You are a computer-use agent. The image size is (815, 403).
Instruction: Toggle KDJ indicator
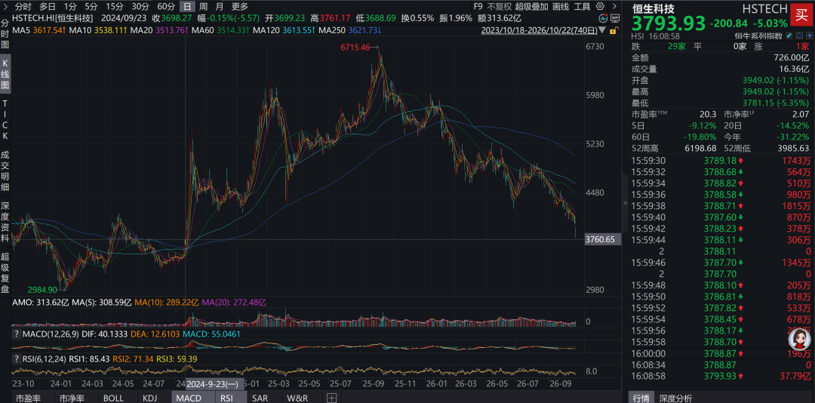click(151, 398)
